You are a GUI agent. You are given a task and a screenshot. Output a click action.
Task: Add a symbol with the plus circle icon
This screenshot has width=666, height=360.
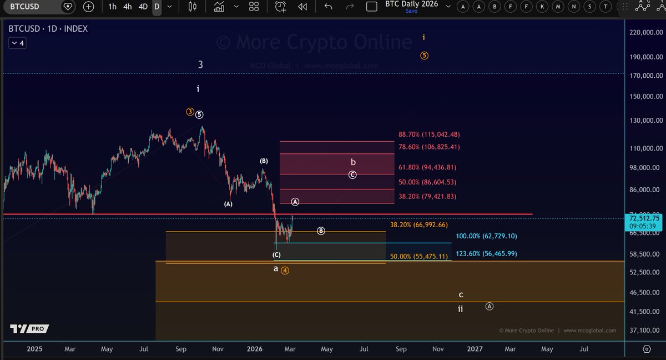89,7
